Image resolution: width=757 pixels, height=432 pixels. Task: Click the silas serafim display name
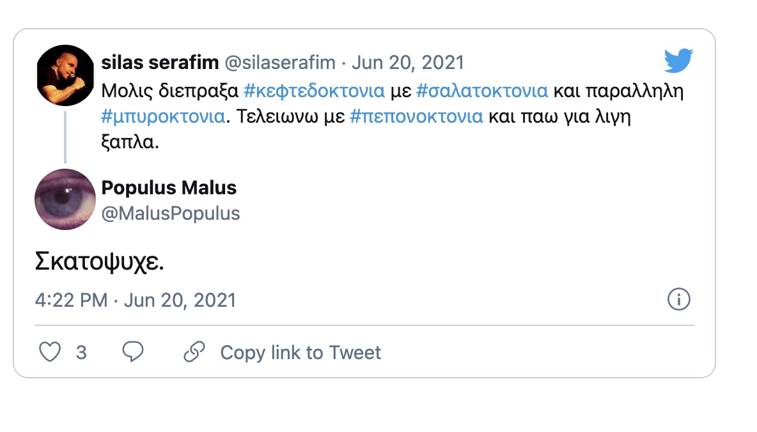pos(160,62)
